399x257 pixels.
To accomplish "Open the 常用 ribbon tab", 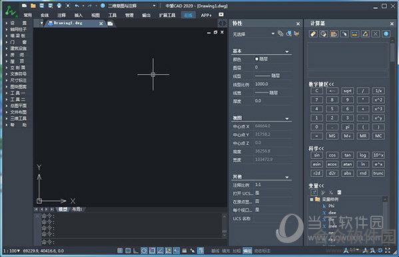I will [28, 15].
